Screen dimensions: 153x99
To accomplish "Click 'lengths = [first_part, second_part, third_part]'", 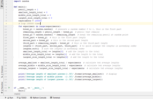I will (50, 46).
